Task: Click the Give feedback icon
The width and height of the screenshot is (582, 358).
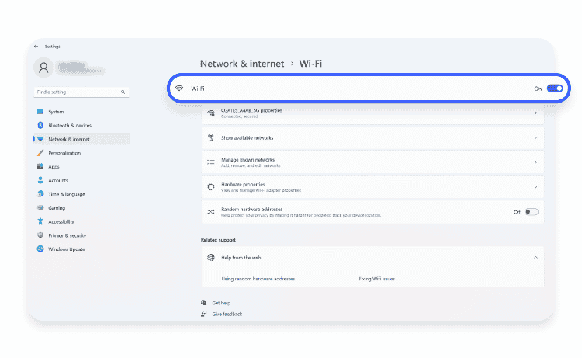Action: (x=204, y=314)
